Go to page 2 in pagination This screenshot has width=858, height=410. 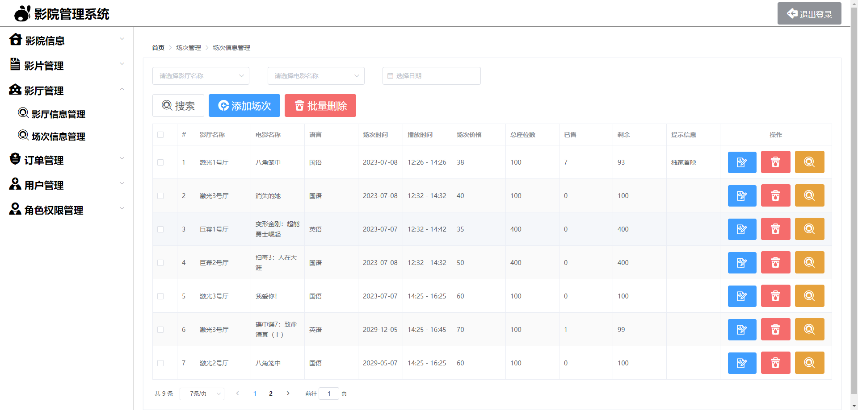[x=271, y=393]
